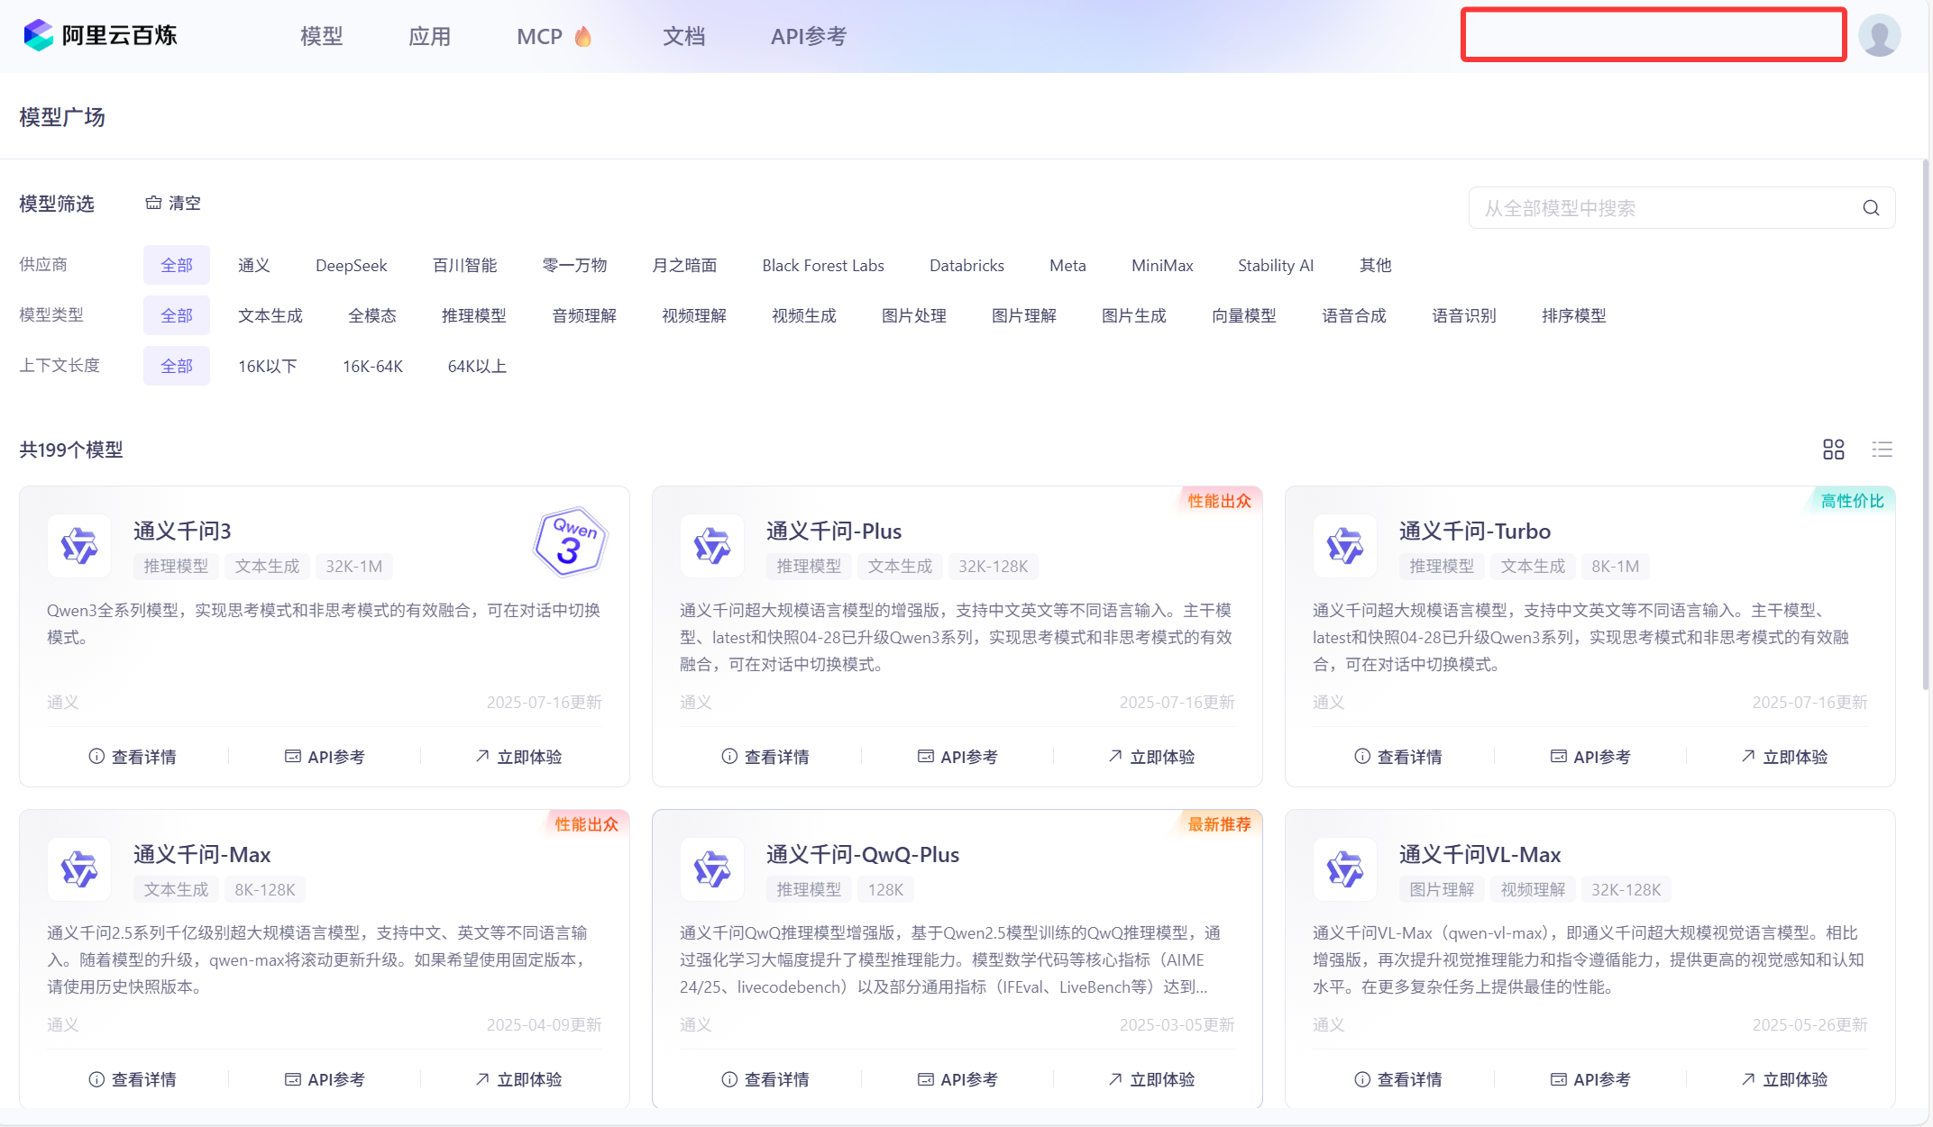Click 通义千问-Max model logo icon

79,869
